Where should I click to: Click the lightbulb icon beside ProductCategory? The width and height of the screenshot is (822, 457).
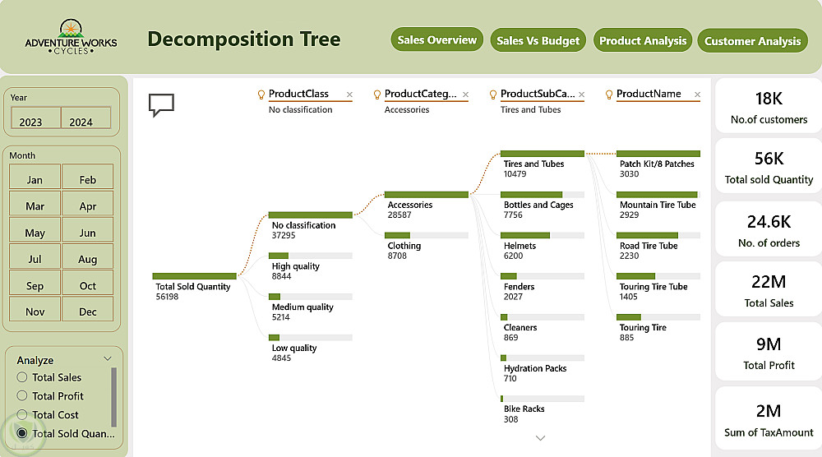click(x=377, y=95)
